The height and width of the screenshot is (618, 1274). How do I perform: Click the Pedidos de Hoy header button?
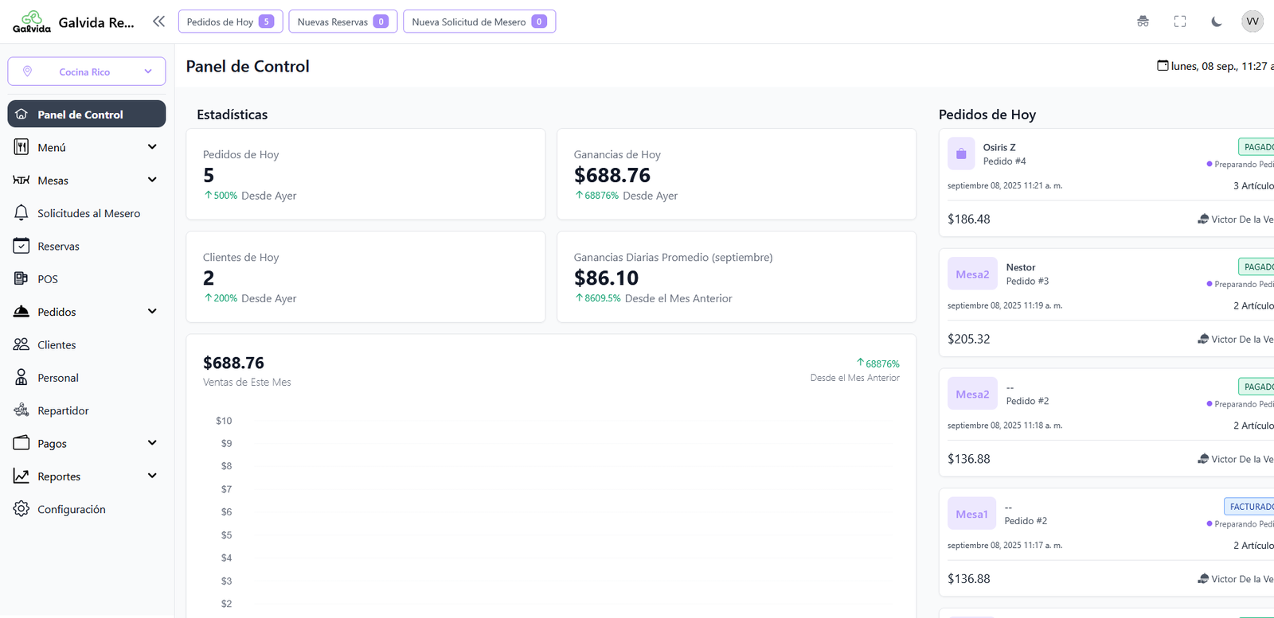(230, 21)
